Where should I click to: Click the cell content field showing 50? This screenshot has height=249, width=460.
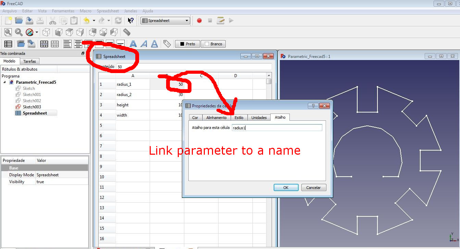194,67
